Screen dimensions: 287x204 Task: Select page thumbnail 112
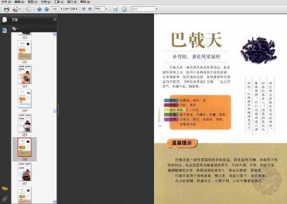pyautogui.click(x=25, y=50)
